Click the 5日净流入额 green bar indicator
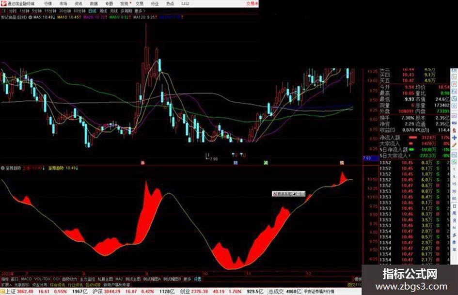 click(411, 150)
